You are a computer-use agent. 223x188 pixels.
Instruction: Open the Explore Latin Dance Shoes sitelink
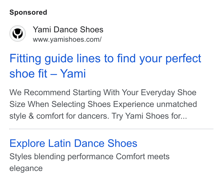[73, 143]
